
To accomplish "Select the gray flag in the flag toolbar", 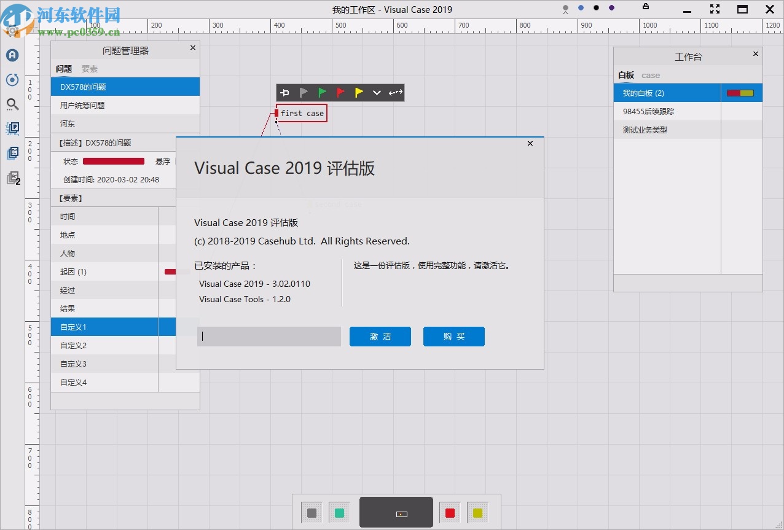I will (x=304, y=93).
